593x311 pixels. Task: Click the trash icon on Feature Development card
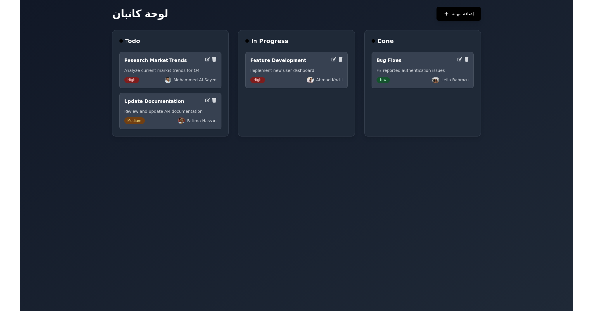(x=341, y=59)
